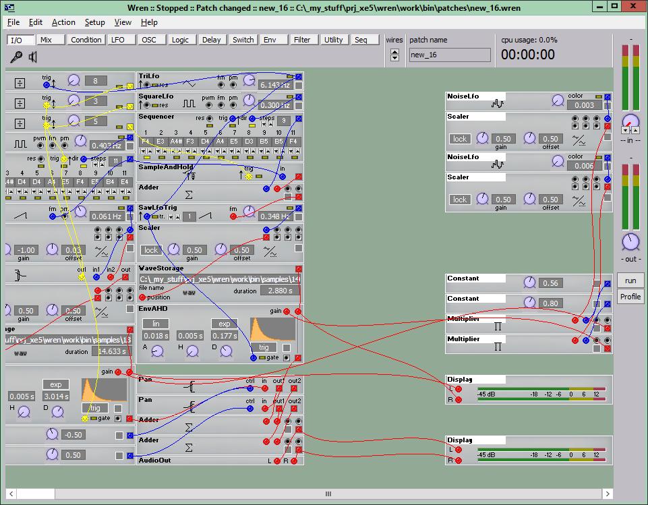Click the Constant 0.56 value knob
This screenshot has height=505, width=648.
529,283
